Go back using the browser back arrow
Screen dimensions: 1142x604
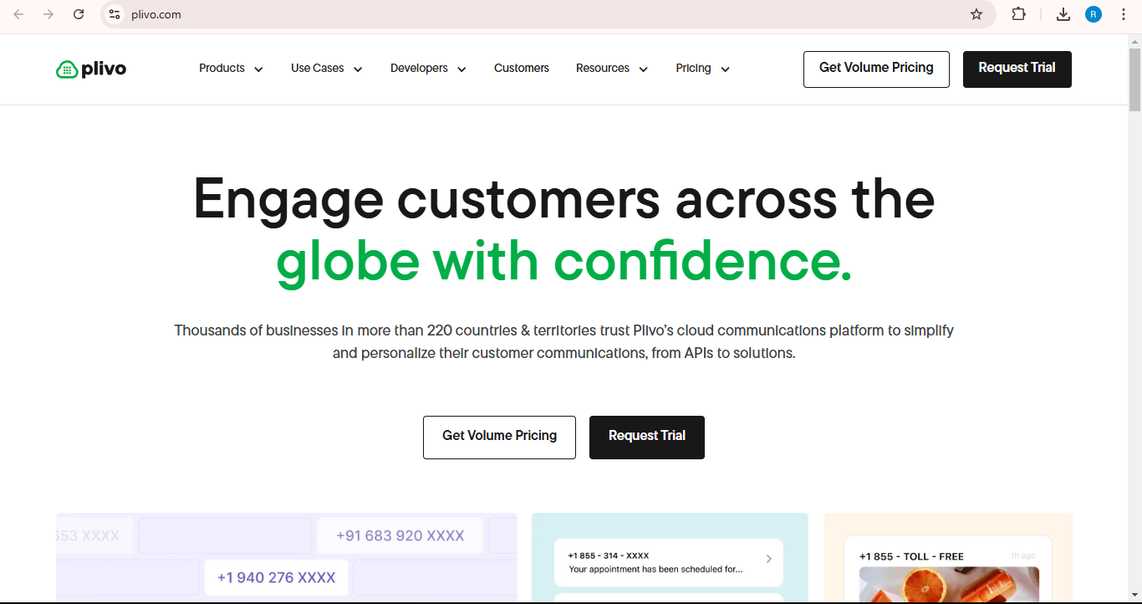coord(18,14)
